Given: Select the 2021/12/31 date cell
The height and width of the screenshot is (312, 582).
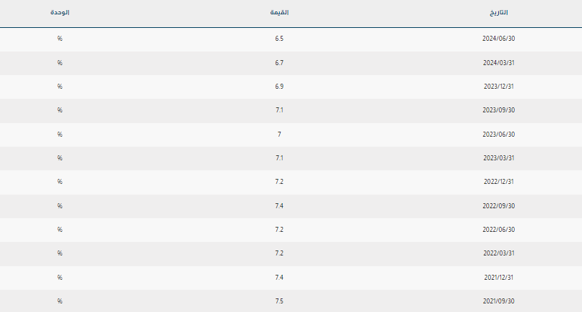Looking at the screenshot, I should coord(499,278).
